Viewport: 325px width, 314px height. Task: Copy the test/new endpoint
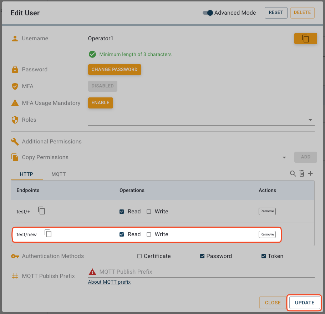(x=48, y=234)
